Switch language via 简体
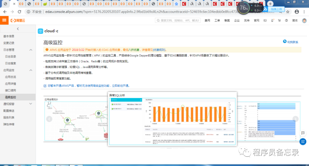The height and width of the screenshot is (166, 309). 295,21
